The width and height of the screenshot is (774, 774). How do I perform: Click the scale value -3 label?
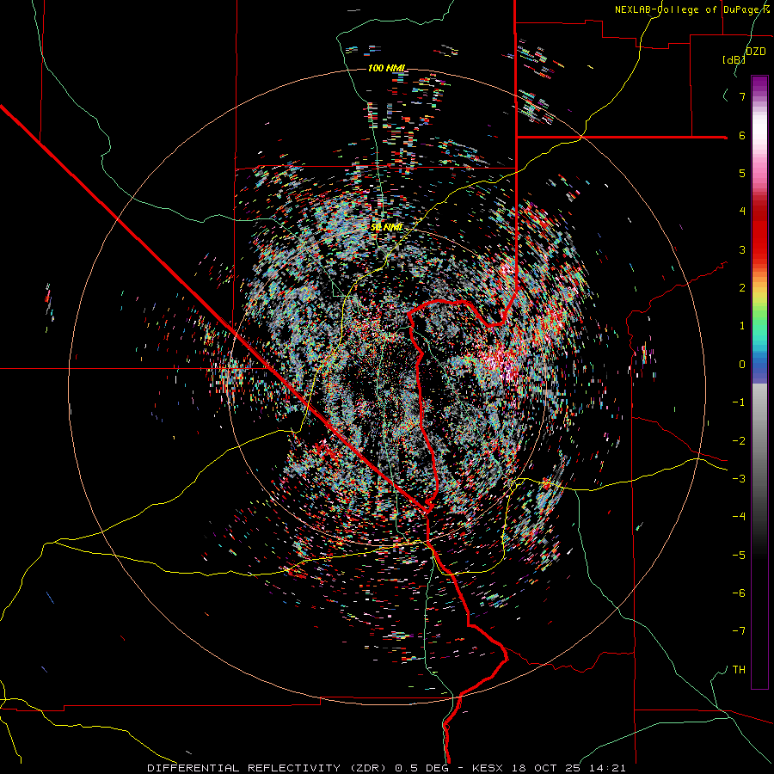click(739, 478)
